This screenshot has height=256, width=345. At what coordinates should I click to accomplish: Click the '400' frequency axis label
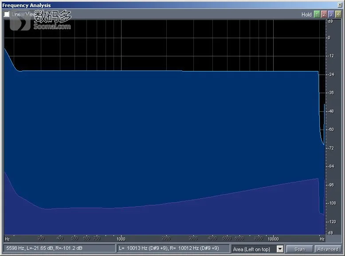pos(60,238)
